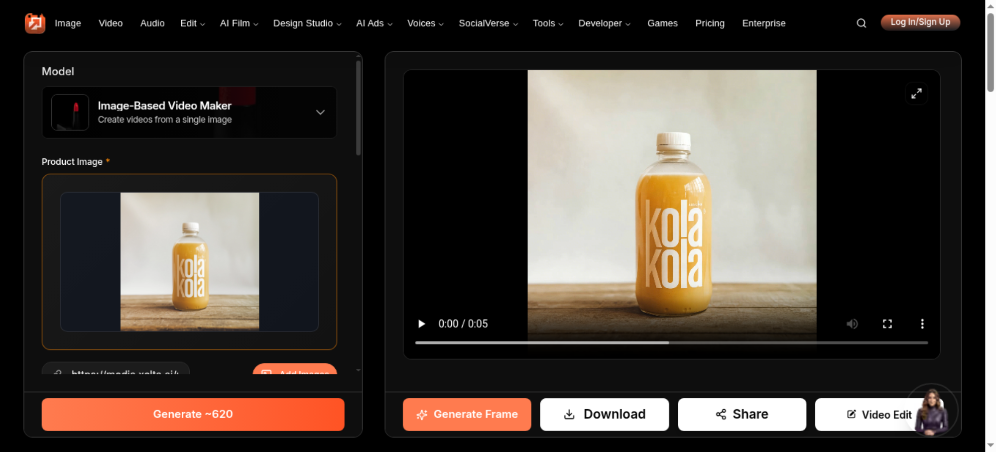Viewport: 996px width, 452px height.
Task: Click the AI assistant avatar
Action: click(x=931, y=411)
